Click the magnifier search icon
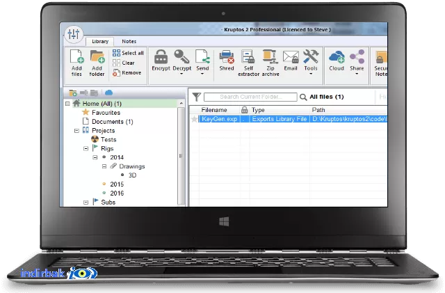Image resolution: width=445 pixels, height=293 pixels. point(303,97)
